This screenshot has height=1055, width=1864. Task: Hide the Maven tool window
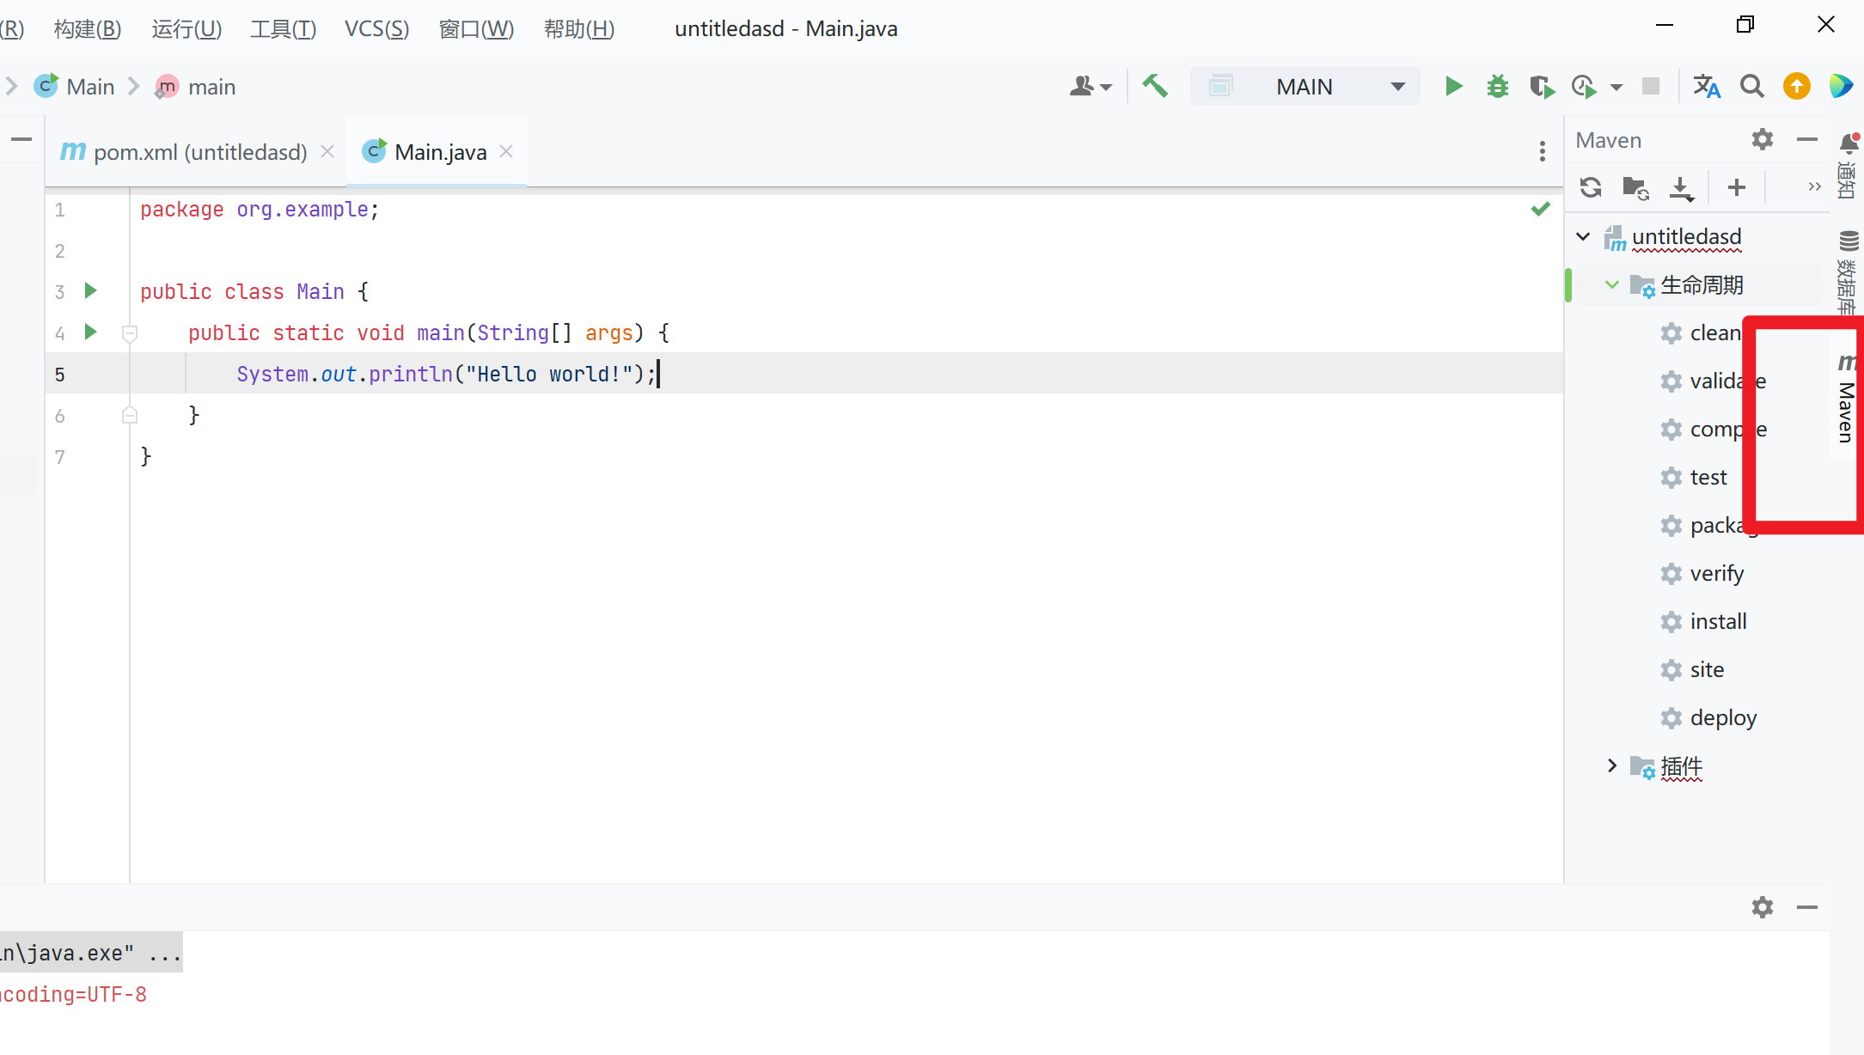click(1807, 140)
